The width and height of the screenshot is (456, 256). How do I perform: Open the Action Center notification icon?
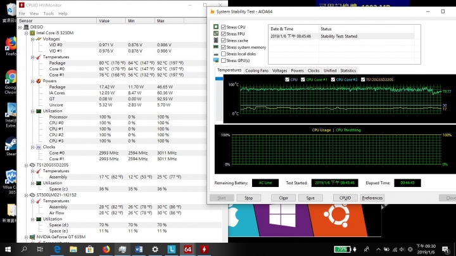445,249
